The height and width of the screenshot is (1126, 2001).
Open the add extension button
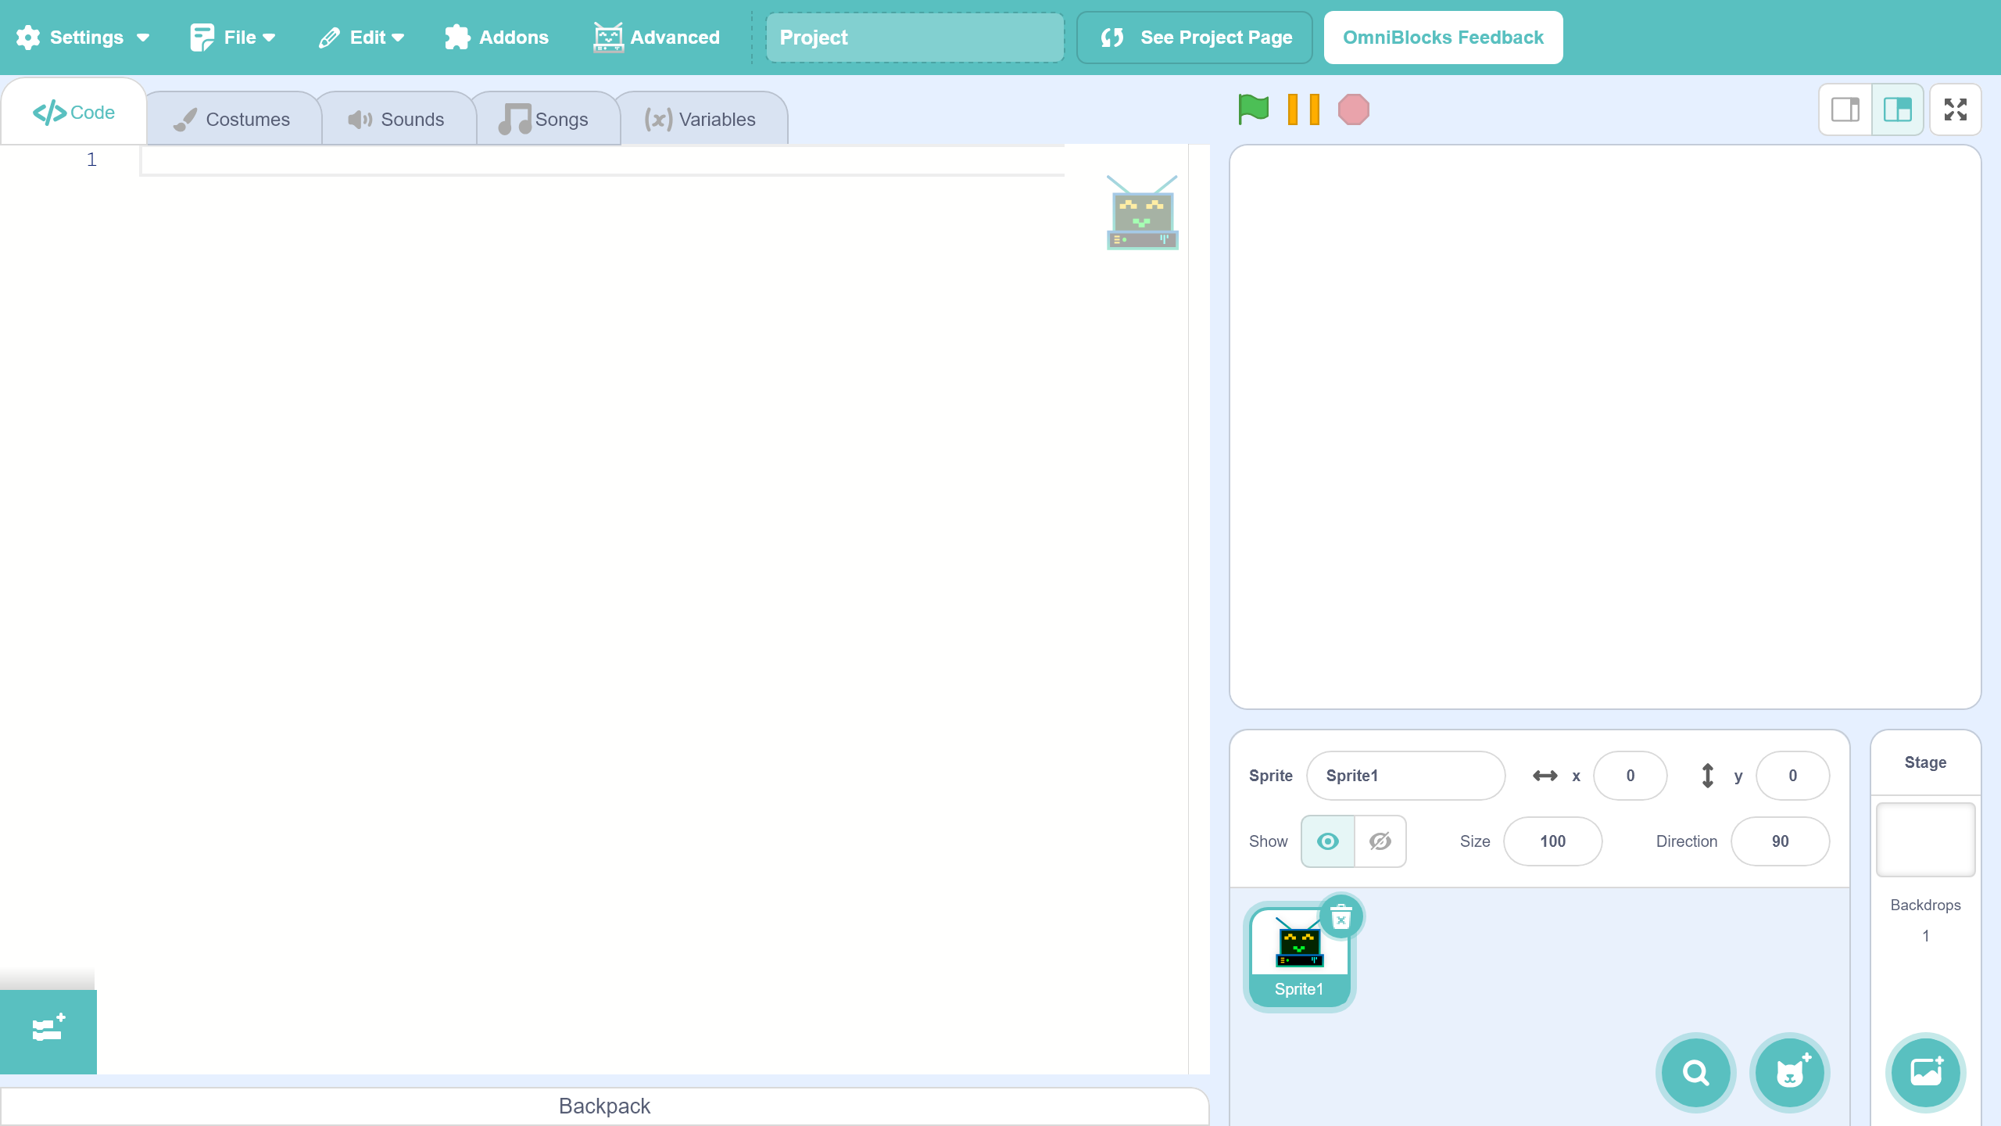click(x=48, y=1030)
